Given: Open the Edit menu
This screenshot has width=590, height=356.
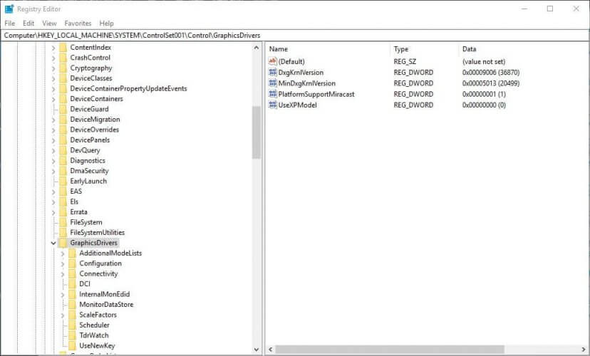Looking at the screenshot, I should [29, 23].
